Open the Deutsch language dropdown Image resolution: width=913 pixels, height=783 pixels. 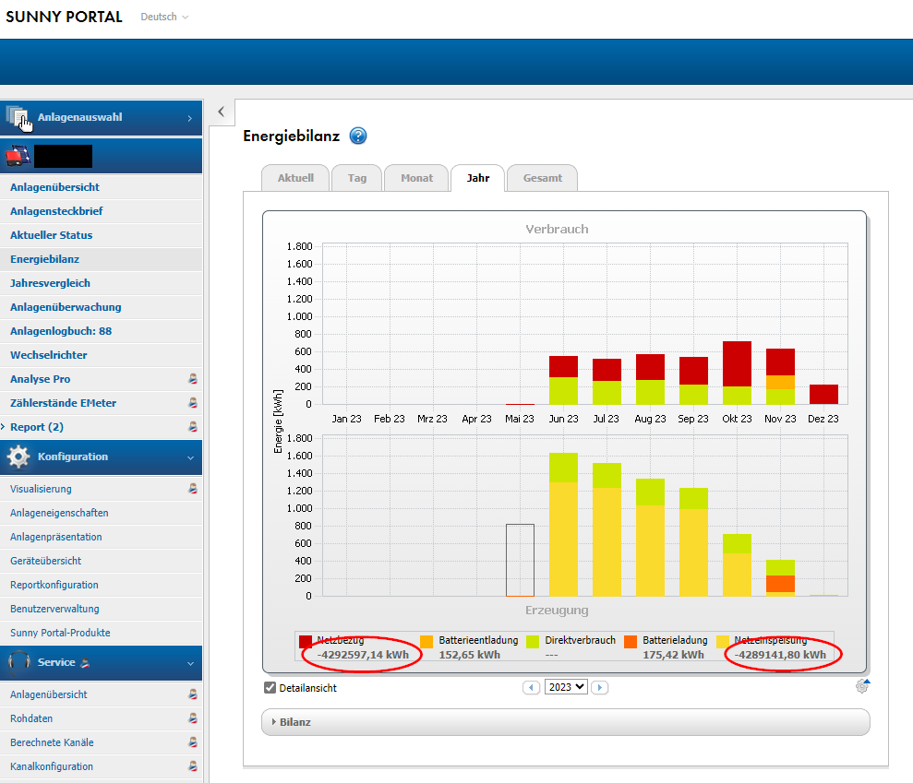pyautogui.click(x=164, y=17)
